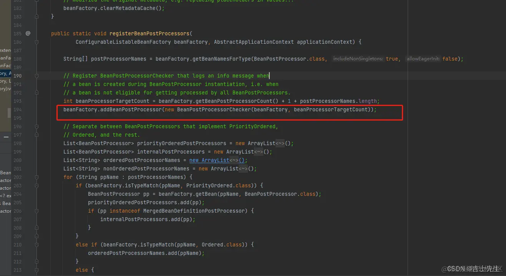The height and width of the screenshot is (276, 506).
Task: Place caret at end of line 190 comment
Action: 269,76
